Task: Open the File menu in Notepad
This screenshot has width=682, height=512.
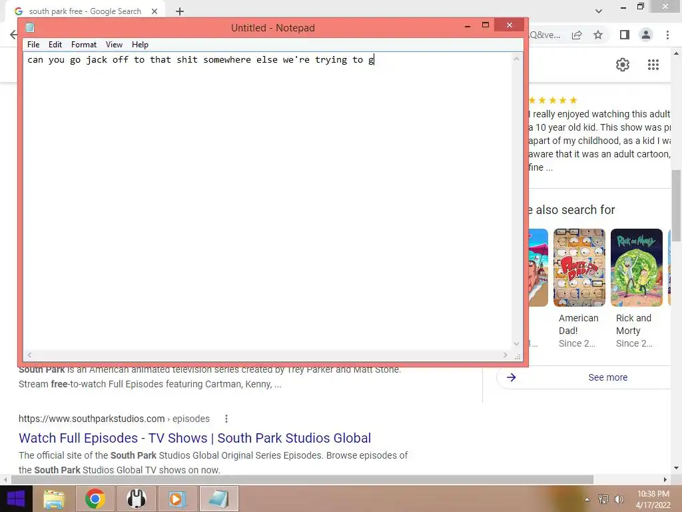Action: [33, 45]
